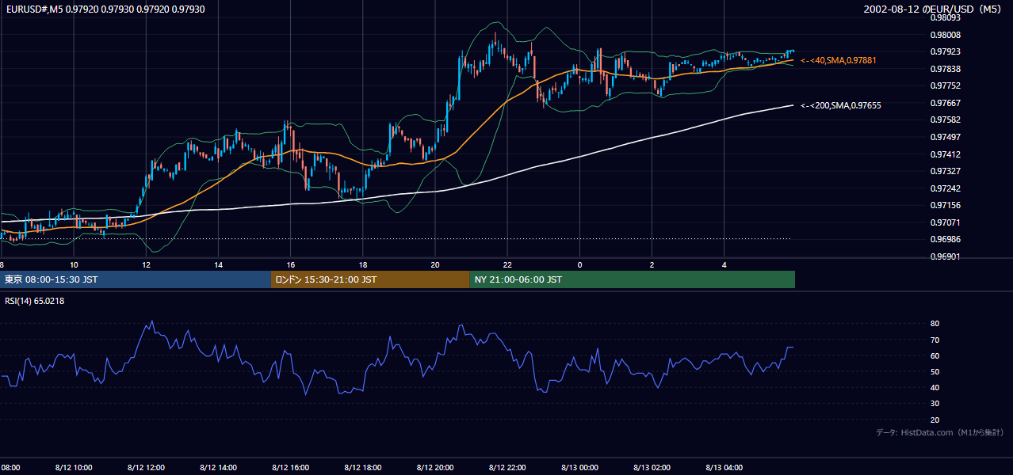Screen dimensions: 1013x475
Task: Click the RSI(14) 65.0218 indicator label
Action: click(34, 301)
